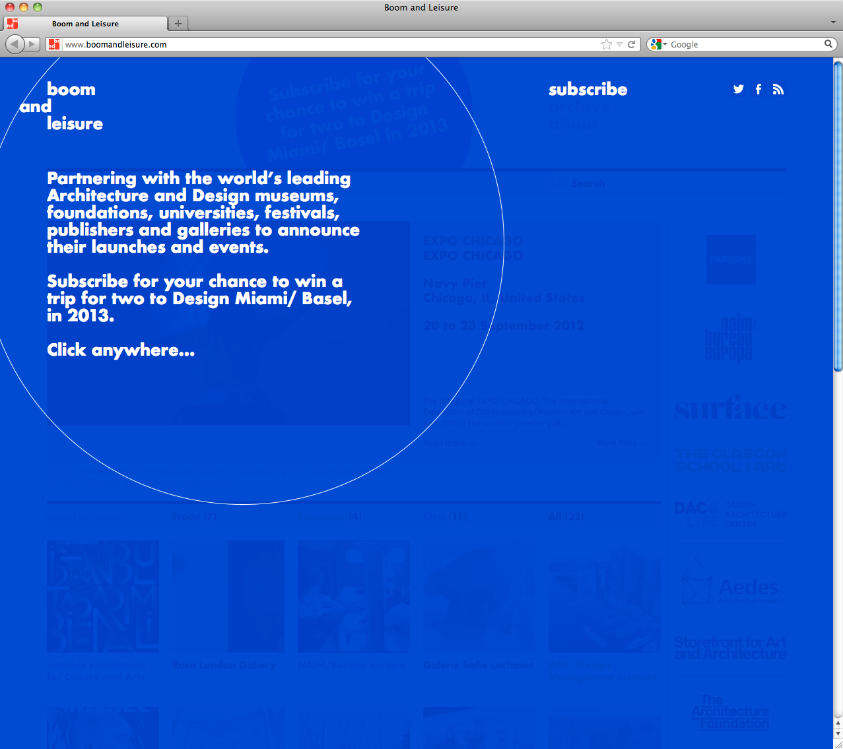Click the scrollbar up arrow
This screenshot has width=843, height=749.
[838, 724]
